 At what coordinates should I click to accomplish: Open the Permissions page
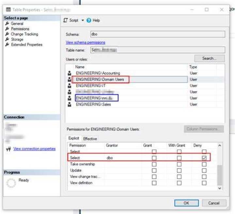[20, 29]
